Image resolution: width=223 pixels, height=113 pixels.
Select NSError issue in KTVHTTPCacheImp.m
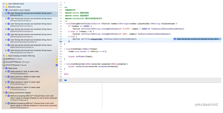[30, 105]
